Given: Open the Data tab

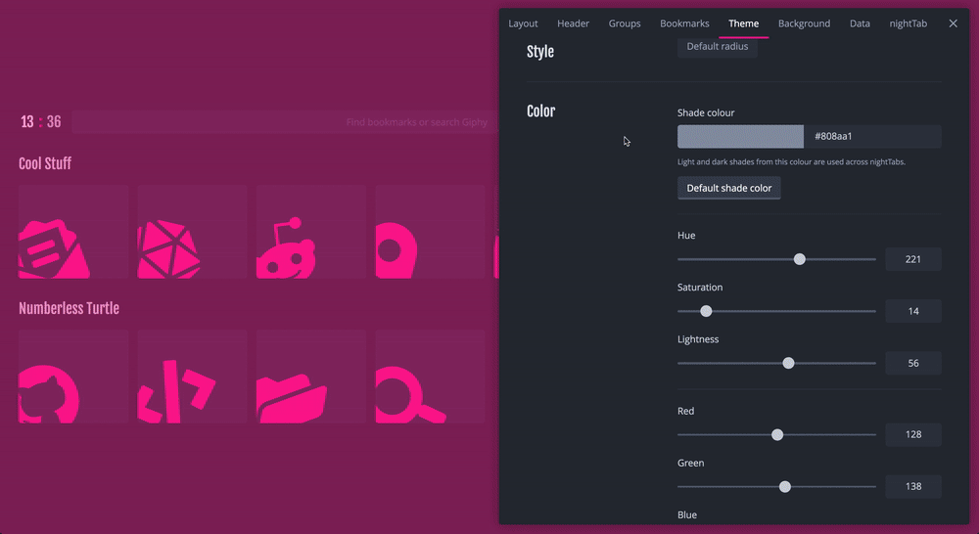Looking at the screenshot, I should tap(860, 23).
